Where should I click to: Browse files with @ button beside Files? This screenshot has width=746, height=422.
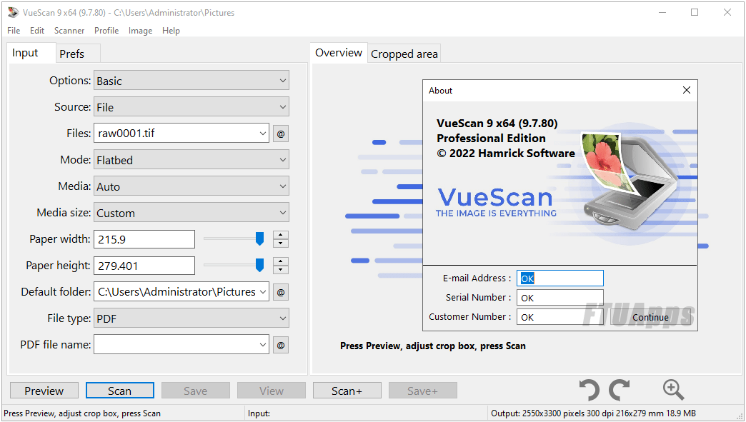click(x=281, y=134)
